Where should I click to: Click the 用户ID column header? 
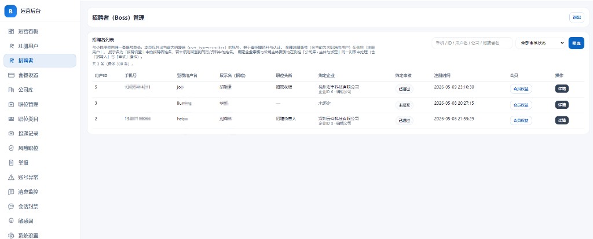click(x=101, y=76)
